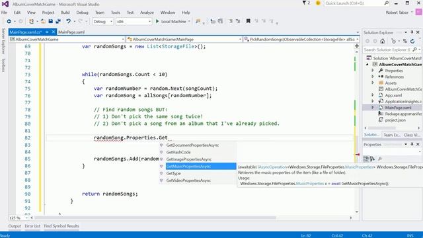Expand the App.xaml node
The image size is (423, 238).
click(x=373, y=95)
